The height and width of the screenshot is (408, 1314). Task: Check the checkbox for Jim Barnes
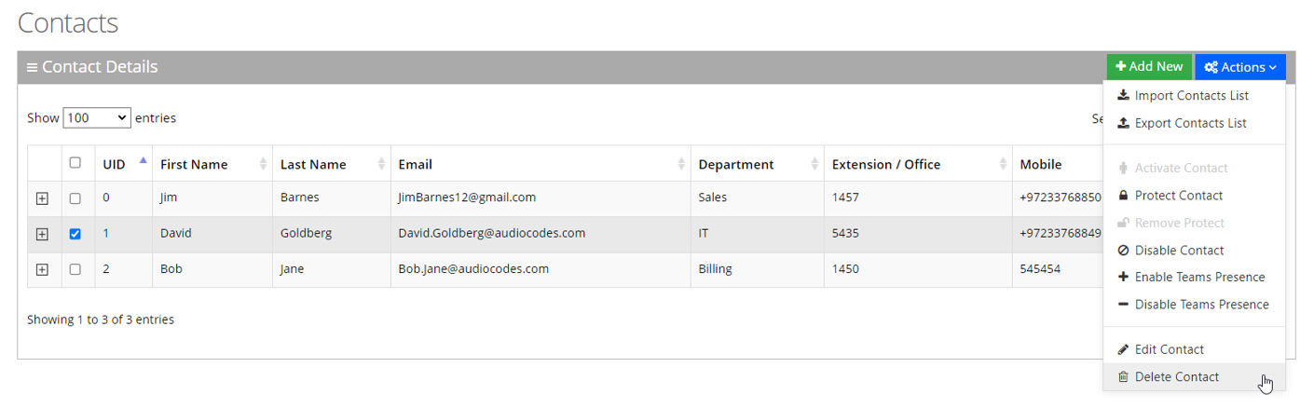tap(75, 198)
